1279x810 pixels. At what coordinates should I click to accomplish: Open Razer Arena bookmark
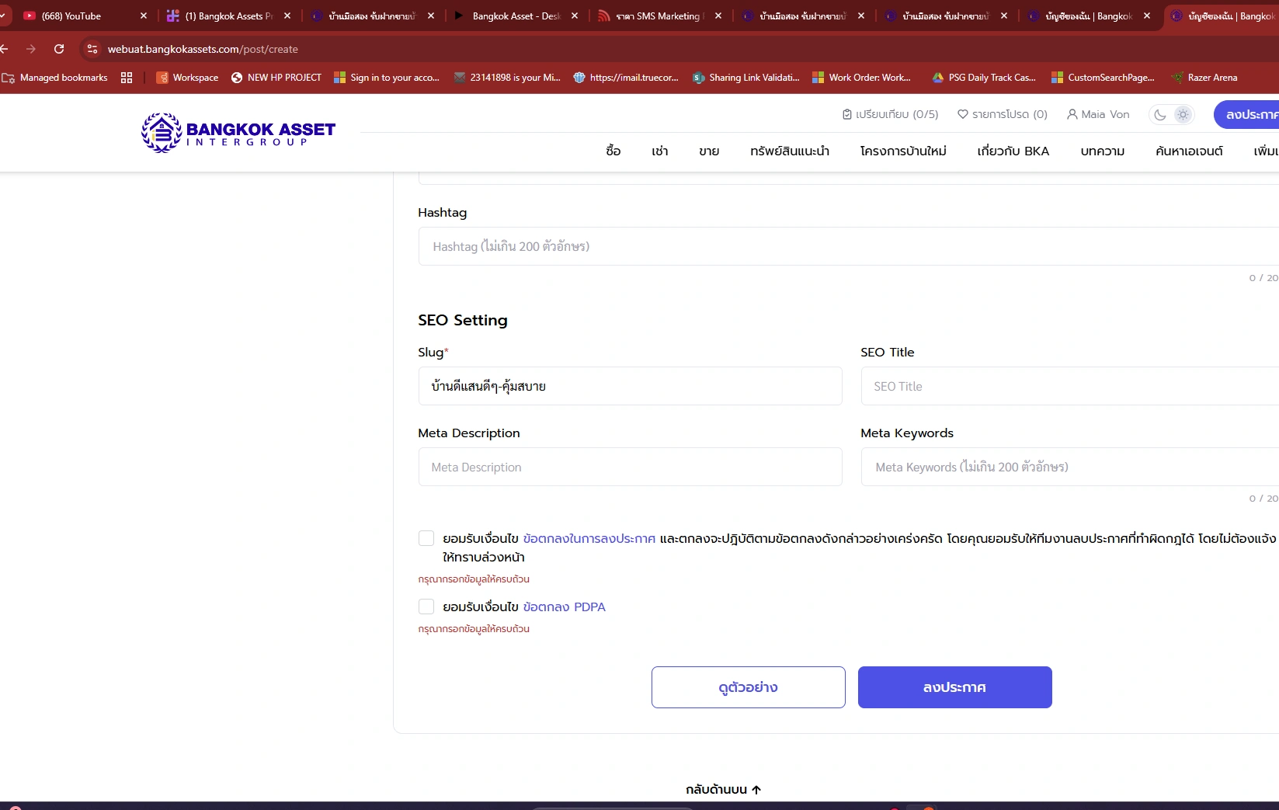1204,78
